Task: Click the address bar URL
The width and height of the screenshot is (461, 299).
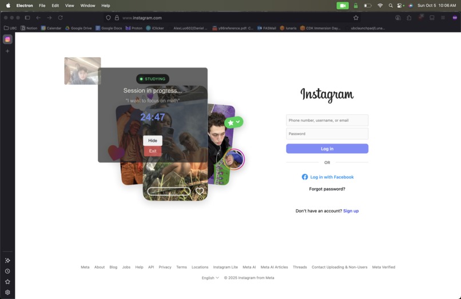Action: (142, 18)
